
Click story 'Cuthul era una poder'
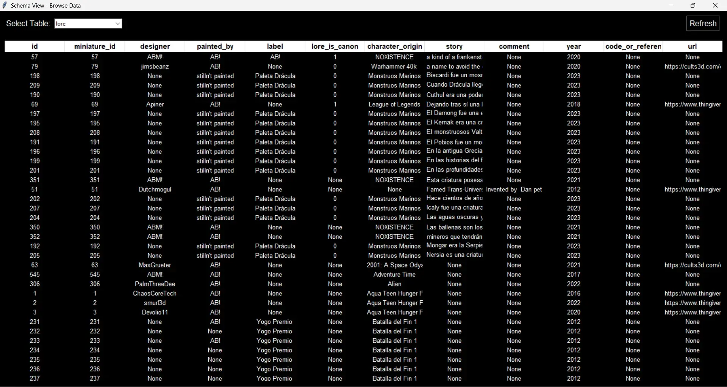[x=454, y=95]
